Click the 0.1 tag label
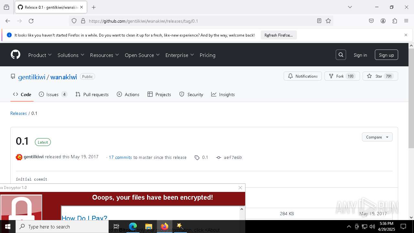 (x=205, y=158)
